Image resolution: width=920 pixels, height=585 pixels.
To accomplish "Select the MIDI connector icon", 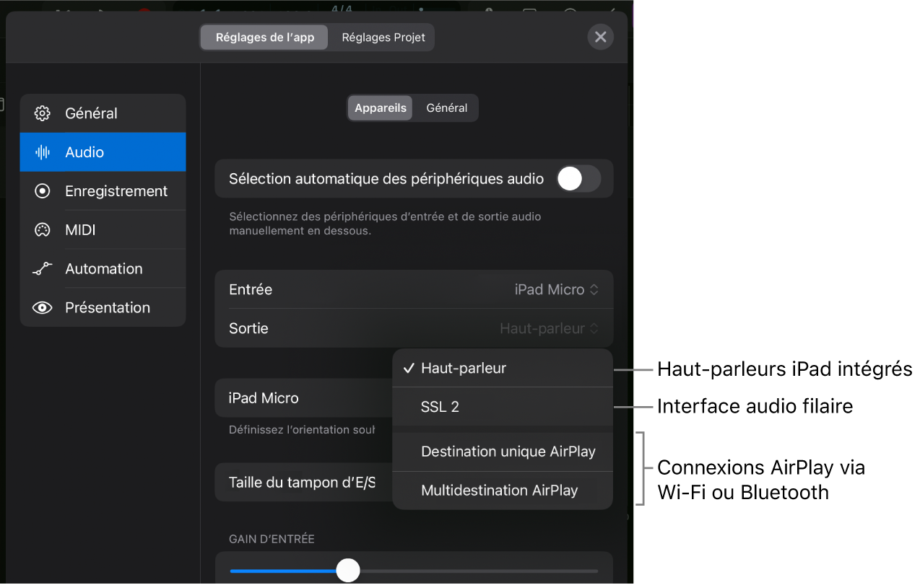I will pos(42,229).
